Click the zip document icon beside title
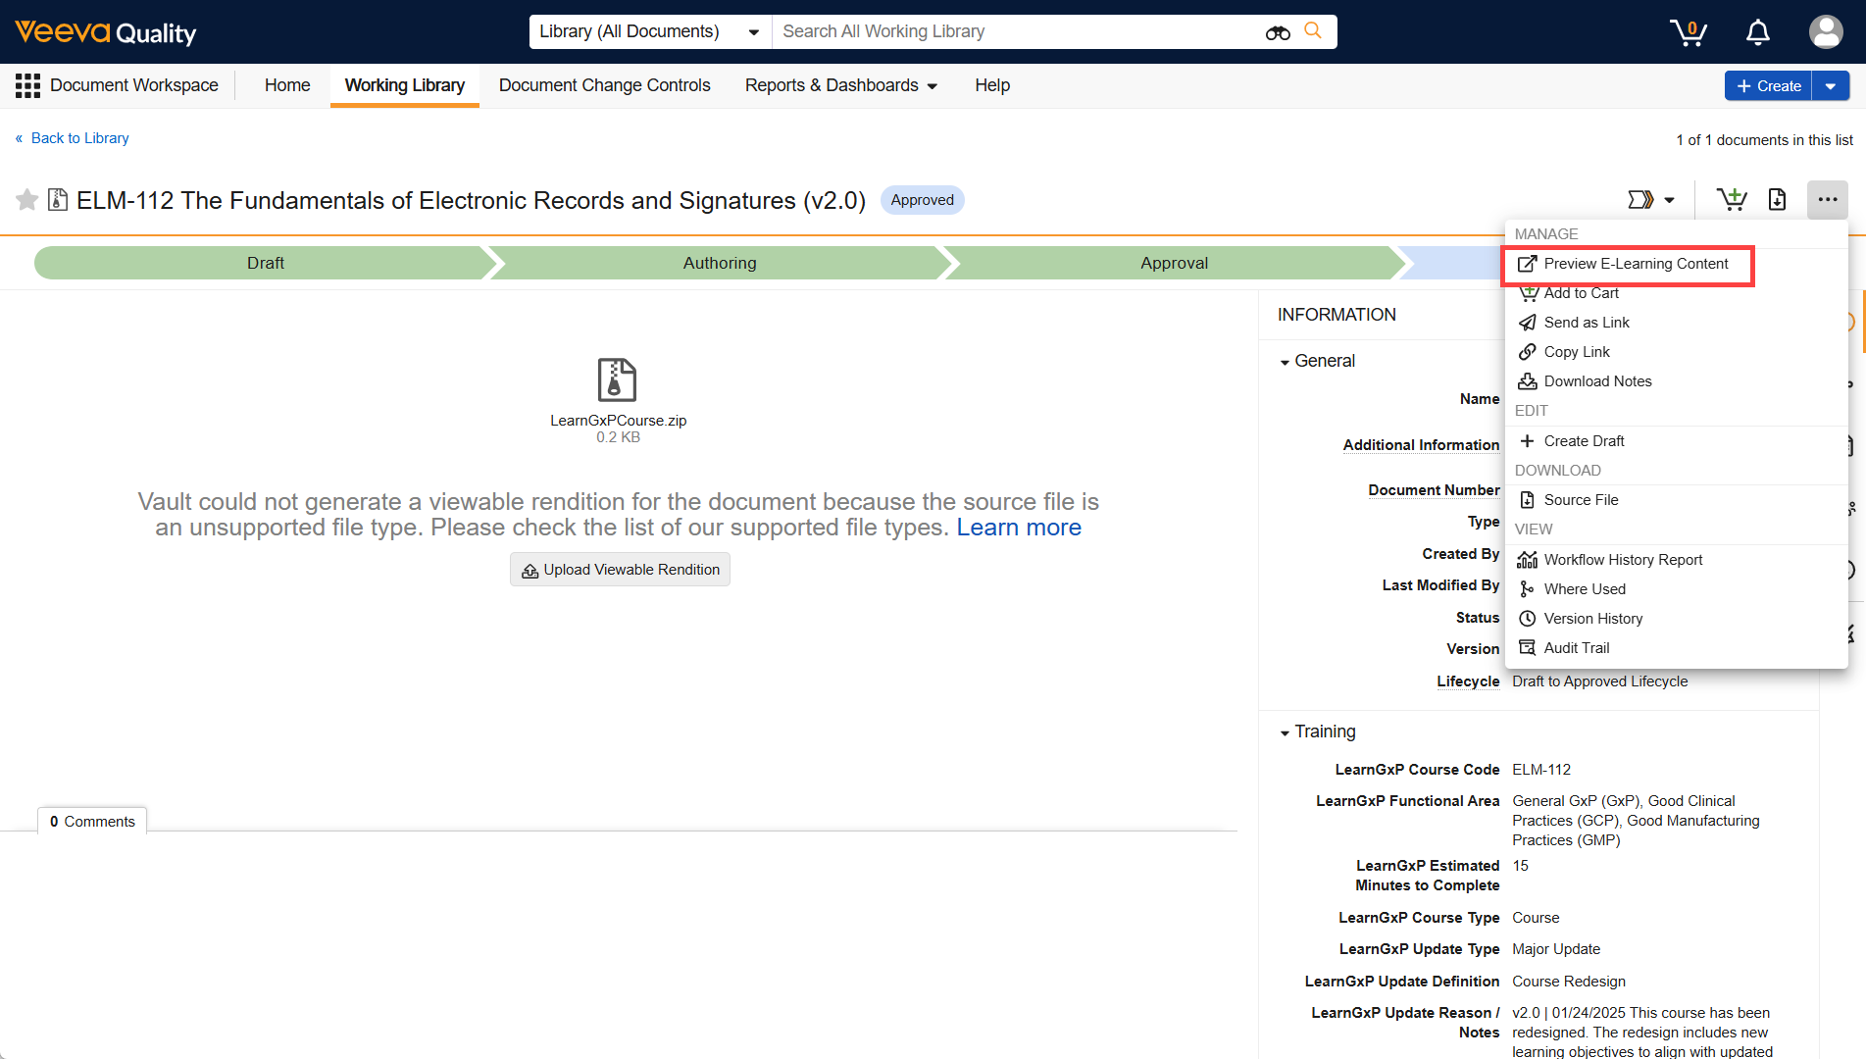 tap(58, 200)
